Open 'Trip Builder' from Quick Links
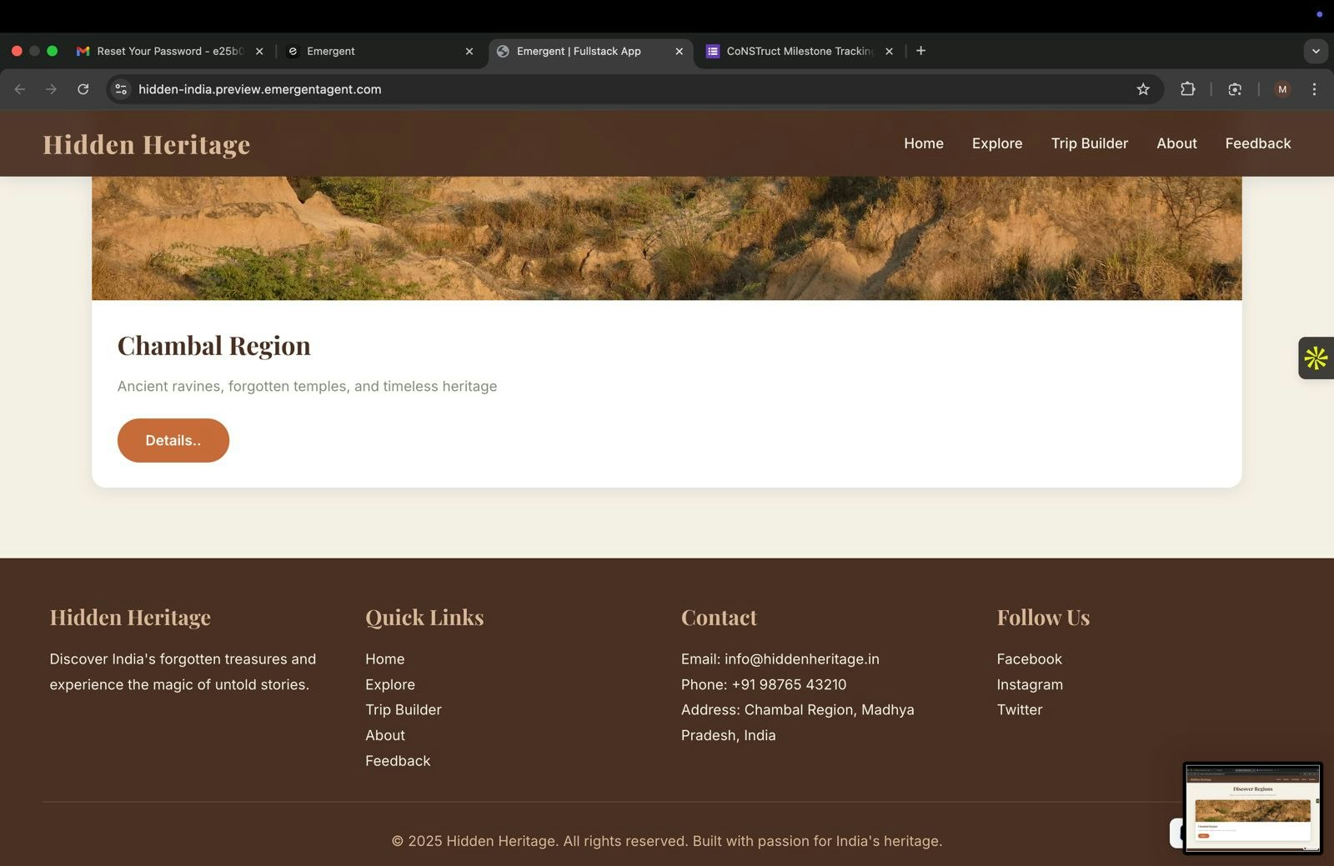Viewport: 1334px width, 866px height. 403,709
